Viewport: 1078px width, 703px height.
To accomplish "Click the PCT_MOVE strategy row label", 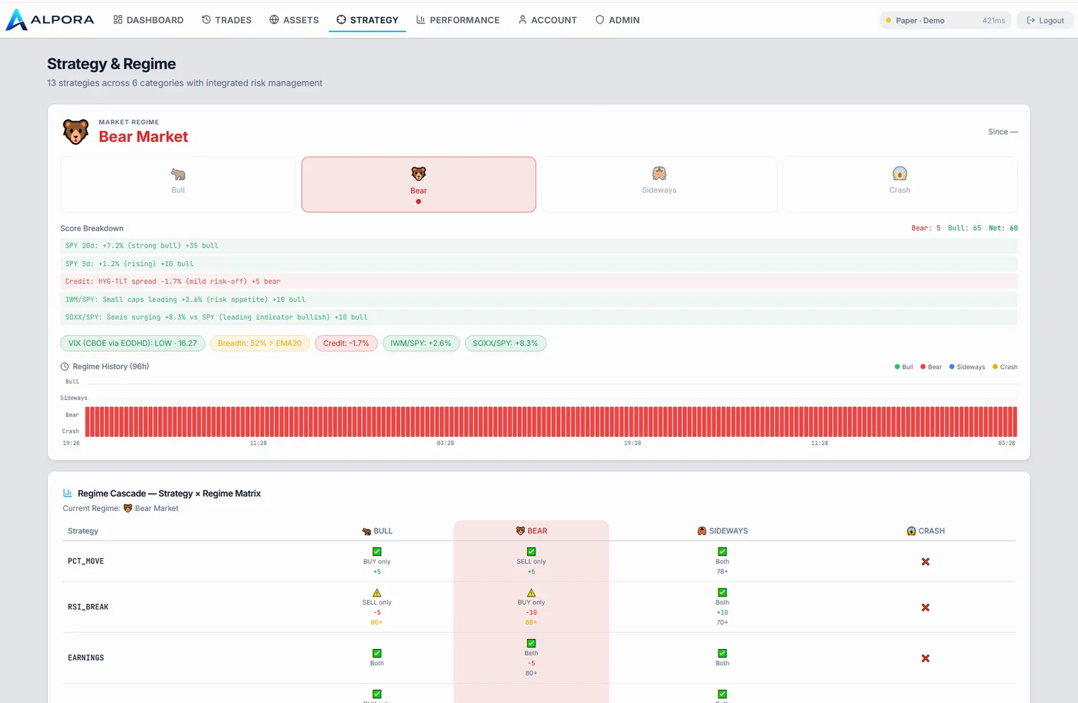I will pyautogui.click(x=86, y=561).
